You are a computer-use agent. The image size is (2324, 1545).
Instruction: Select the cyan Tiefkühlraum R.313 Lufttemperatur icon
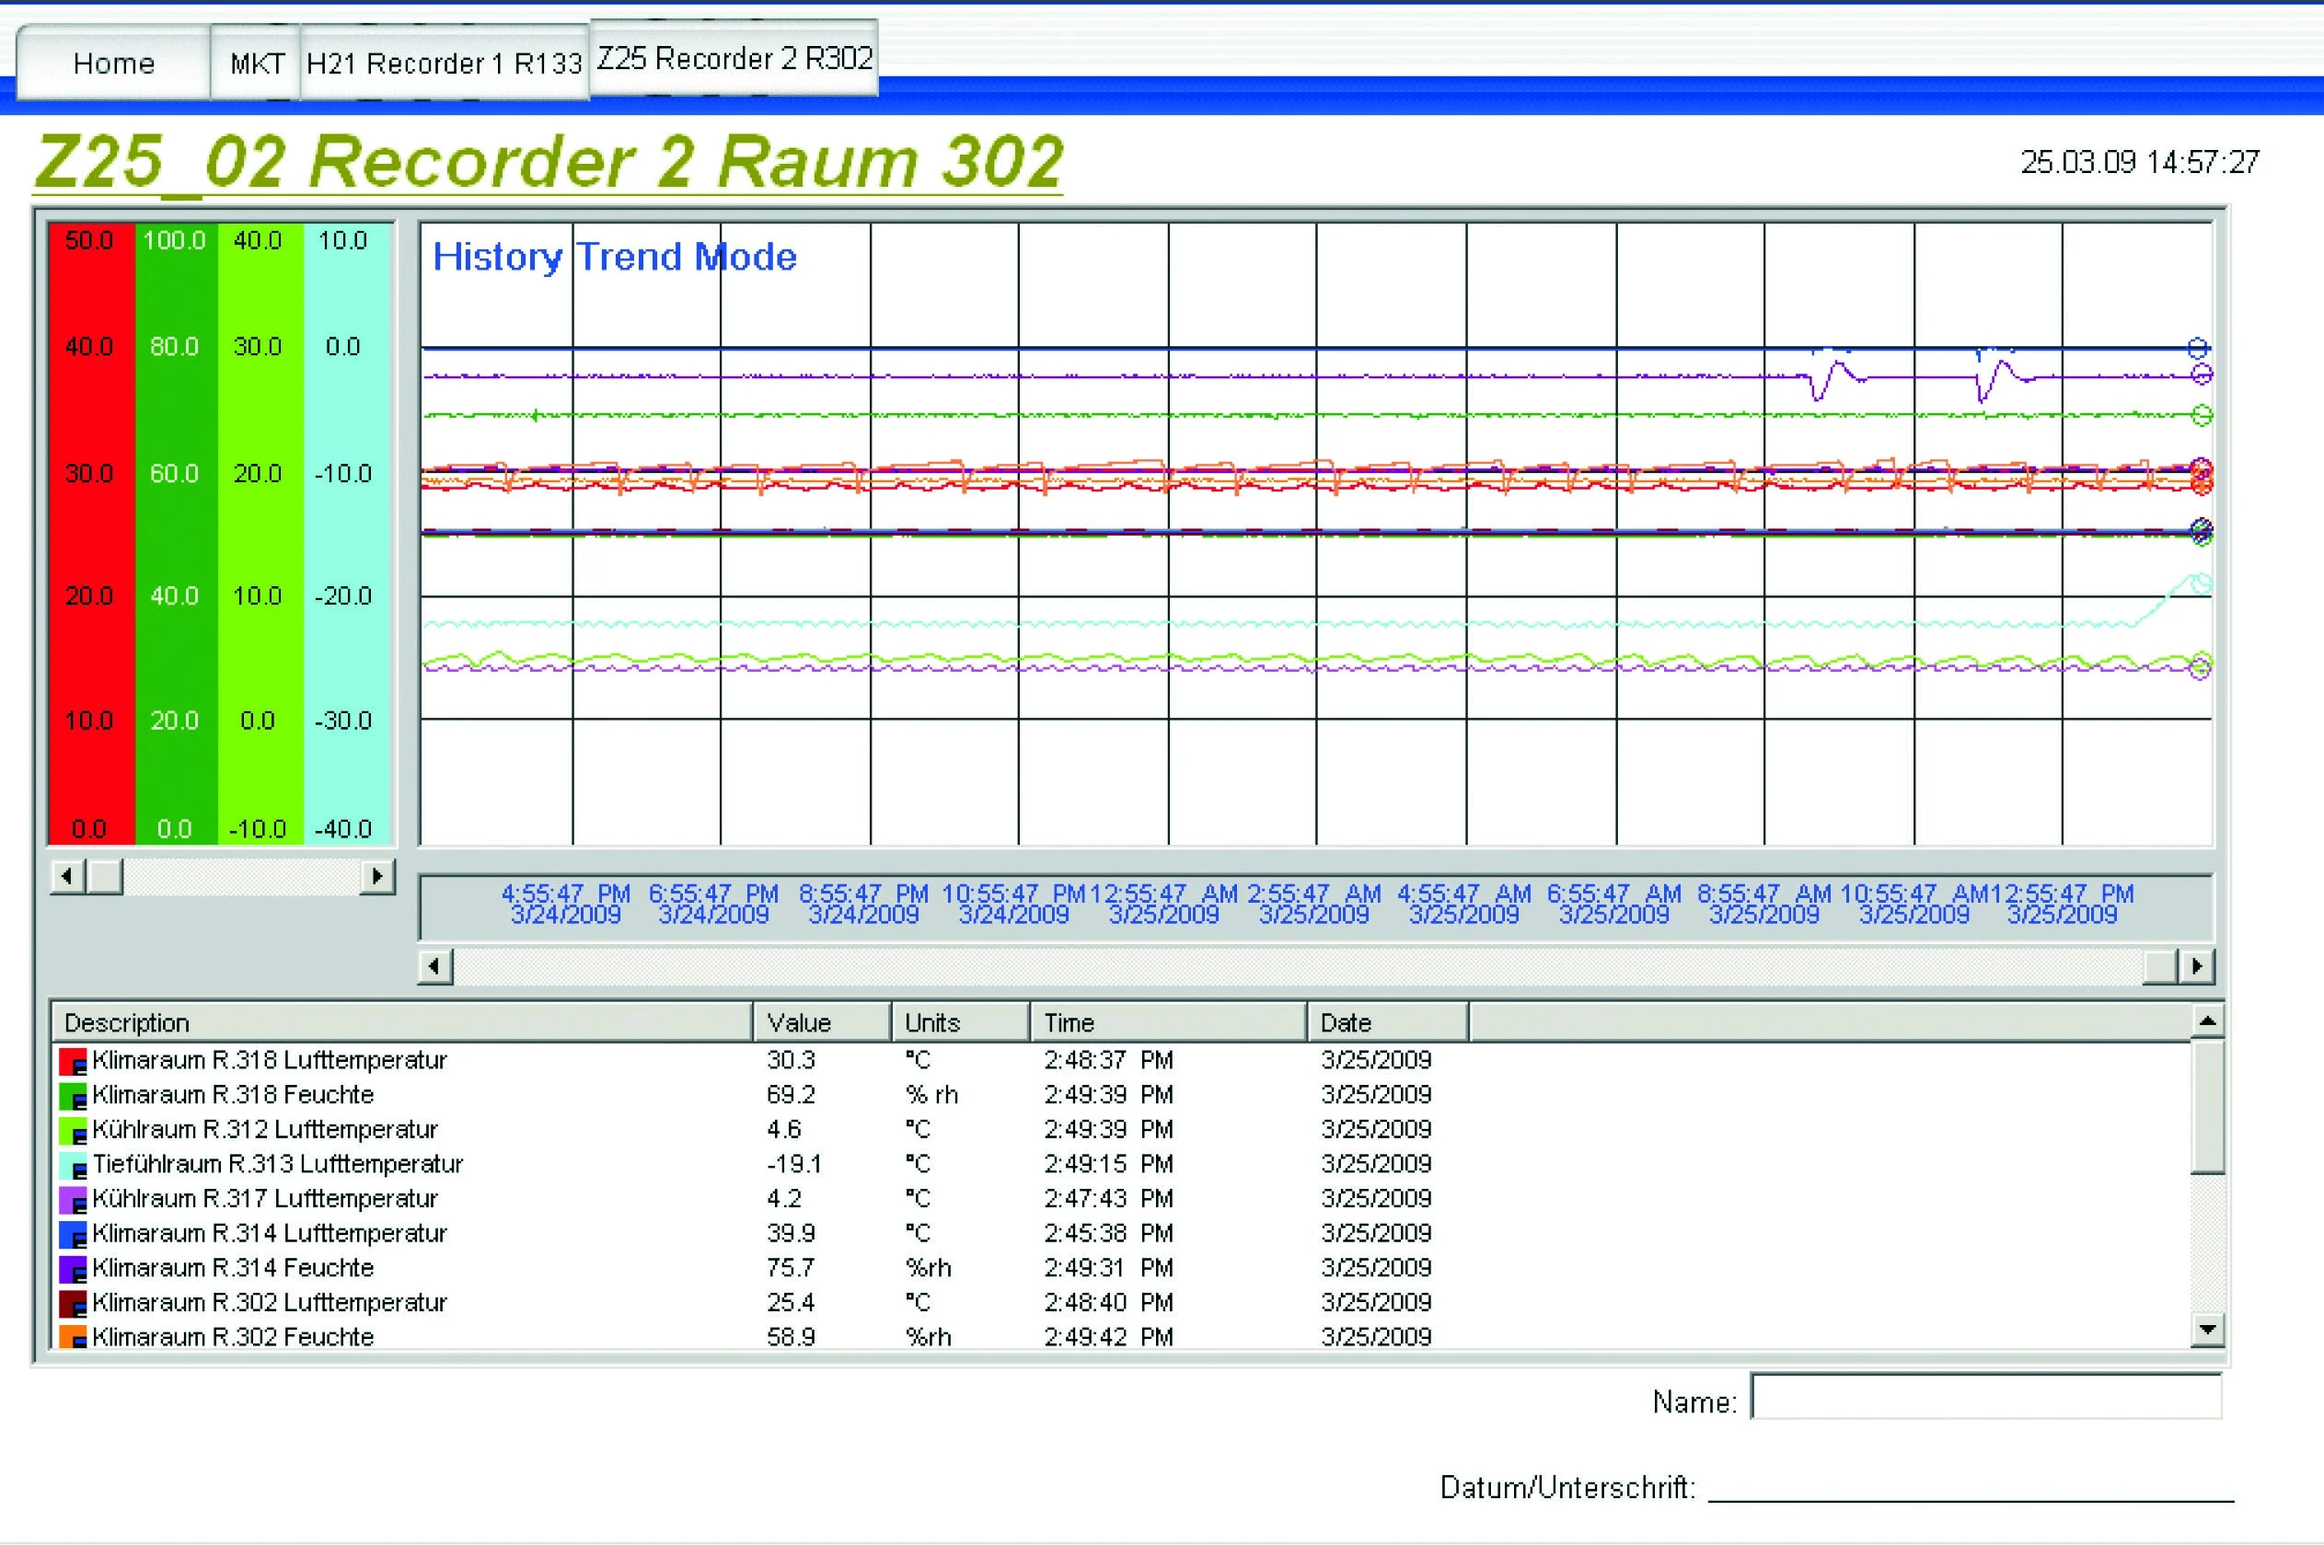click(74, 1164)
